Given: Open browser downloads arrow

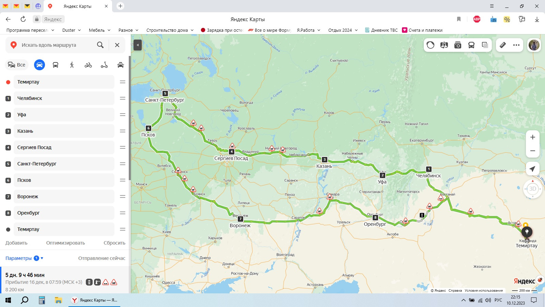Looking at the screenshot, I should pyautogui.click(x=537, y=19).
